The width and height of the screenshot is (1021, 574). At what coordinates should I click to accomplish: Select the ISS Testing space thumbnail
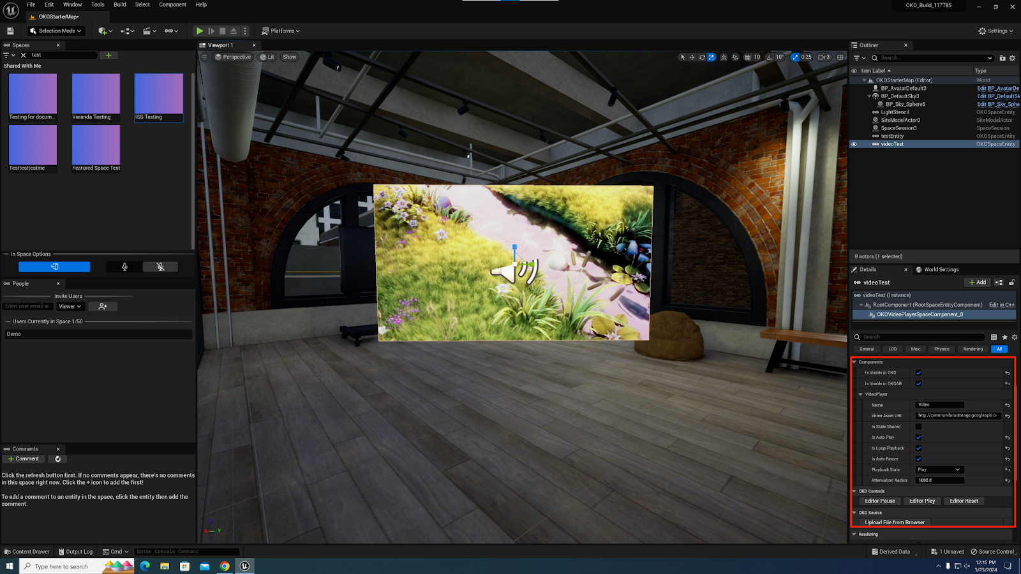click(159, 97)
